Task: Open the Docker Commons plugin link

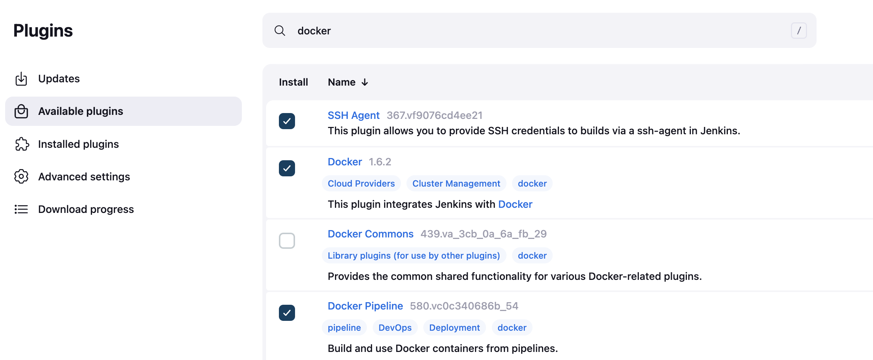Action: coord(371,234)
